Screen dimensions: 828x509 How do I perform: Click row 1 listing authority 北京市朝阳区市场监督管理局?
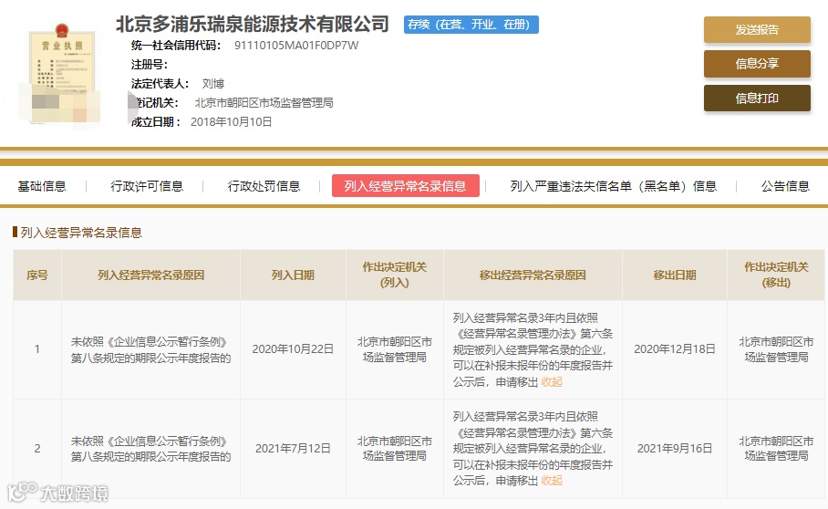[x=395, y=349]
